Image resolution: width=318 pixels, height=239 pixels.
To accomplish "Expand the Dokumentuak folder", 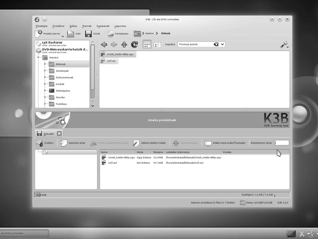I will 45,77.
